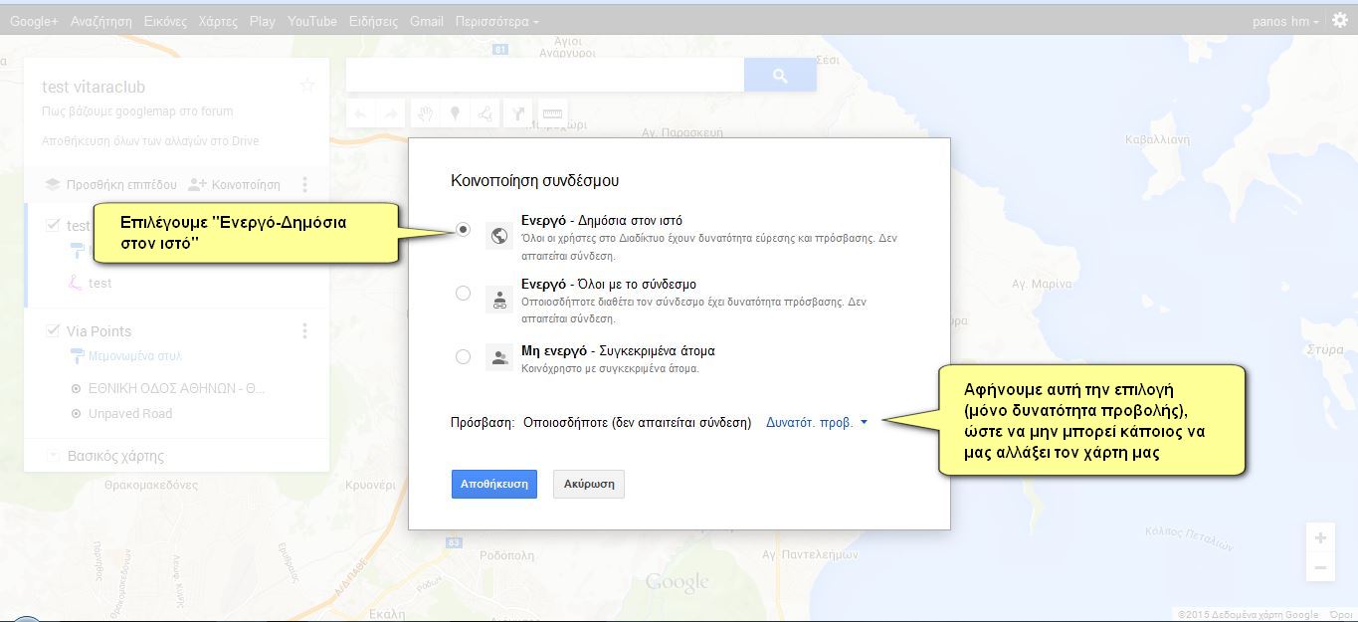The width and height of the screenshot is (1358, 622).
Task: Select 'Μη ενεργό - Συγκεκριμένα άτομα' radio button
Action: point(463,356)
